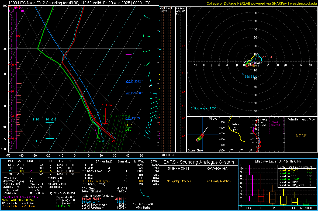This screenshot has height=211, width=318.
Task: Click the green surface dewpoint value 54
Action: click(99, 141)
